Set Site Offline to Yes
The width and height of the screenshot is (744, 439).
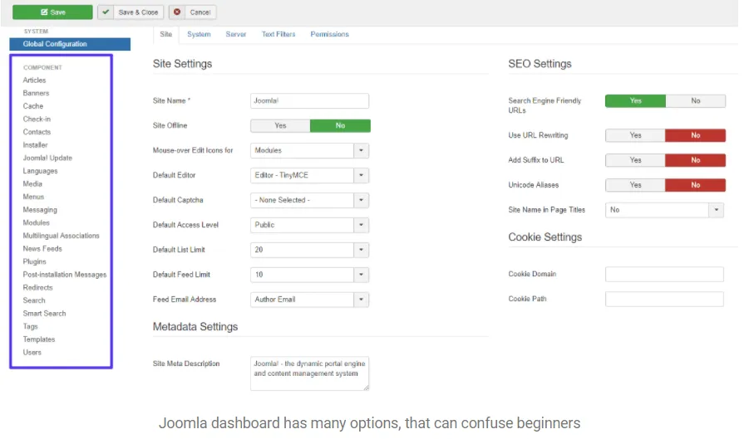click(280, 125)
